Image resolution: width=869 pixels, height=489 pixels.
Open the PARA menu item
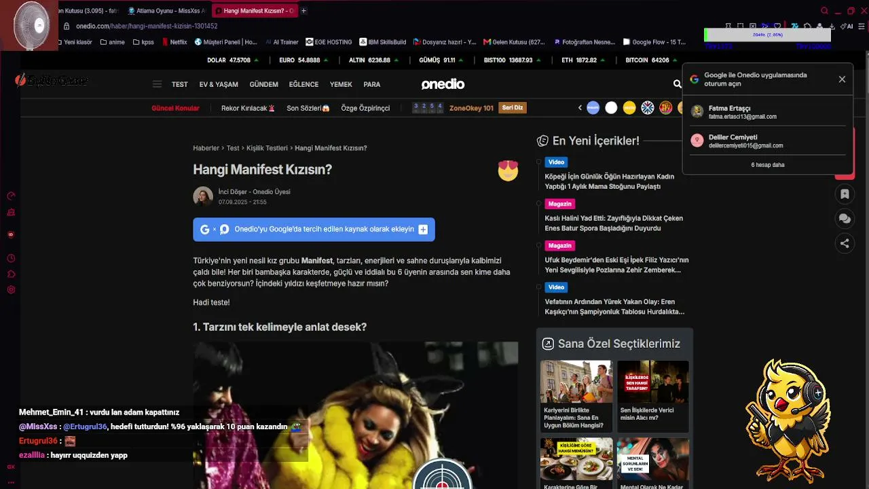click(x=372, y=84)
